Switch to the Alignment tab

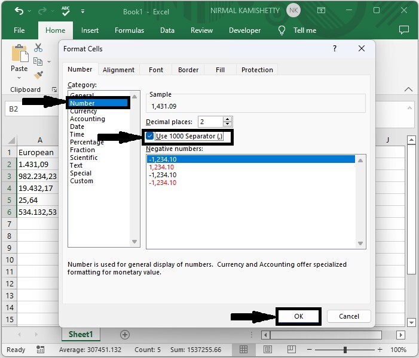point(118,70)
